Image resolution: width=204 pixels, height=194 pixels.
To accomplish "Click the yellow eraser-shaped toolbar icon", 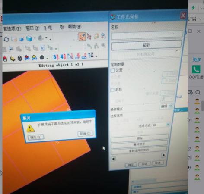I will [13, 59].
